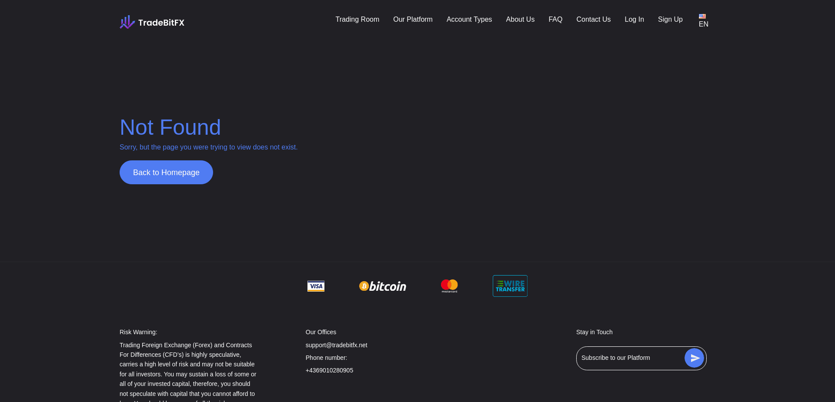Click the Bitcoin payment icon
The width and height of the screenshot is (835, 402).
pyautogui.click(x=382, y=286)
